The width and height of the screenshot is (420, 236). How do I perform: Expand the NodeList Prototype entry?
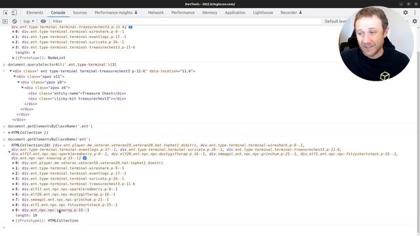coord(13,58)
